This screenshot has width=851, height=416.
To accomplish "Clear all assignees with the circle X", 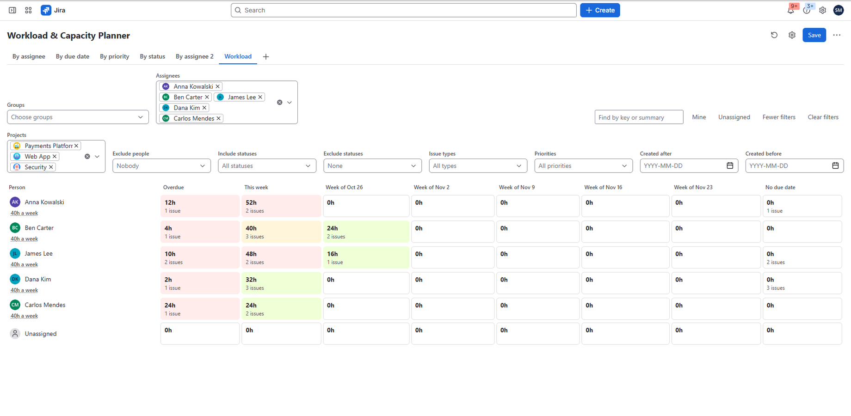I will pyautogui.click(x=279, y=103).
